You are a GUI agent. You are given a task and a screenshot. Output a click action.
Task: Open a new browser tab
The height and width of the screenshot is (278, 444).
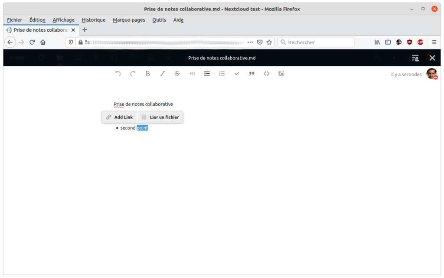click(x=85, y=30)
